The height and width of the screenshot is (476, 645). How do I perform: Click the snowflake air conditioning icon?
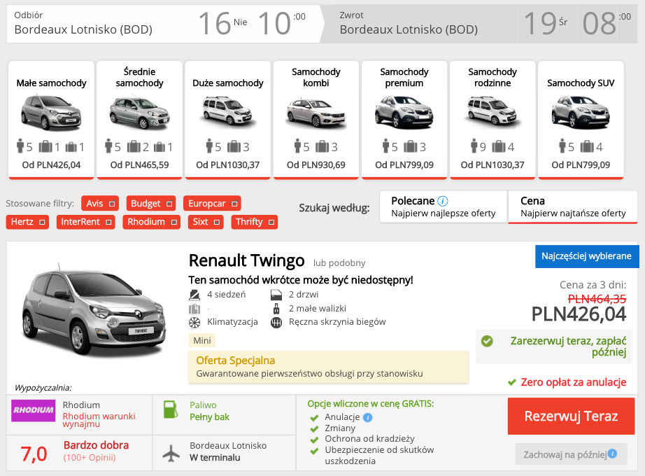pos(194,322)
